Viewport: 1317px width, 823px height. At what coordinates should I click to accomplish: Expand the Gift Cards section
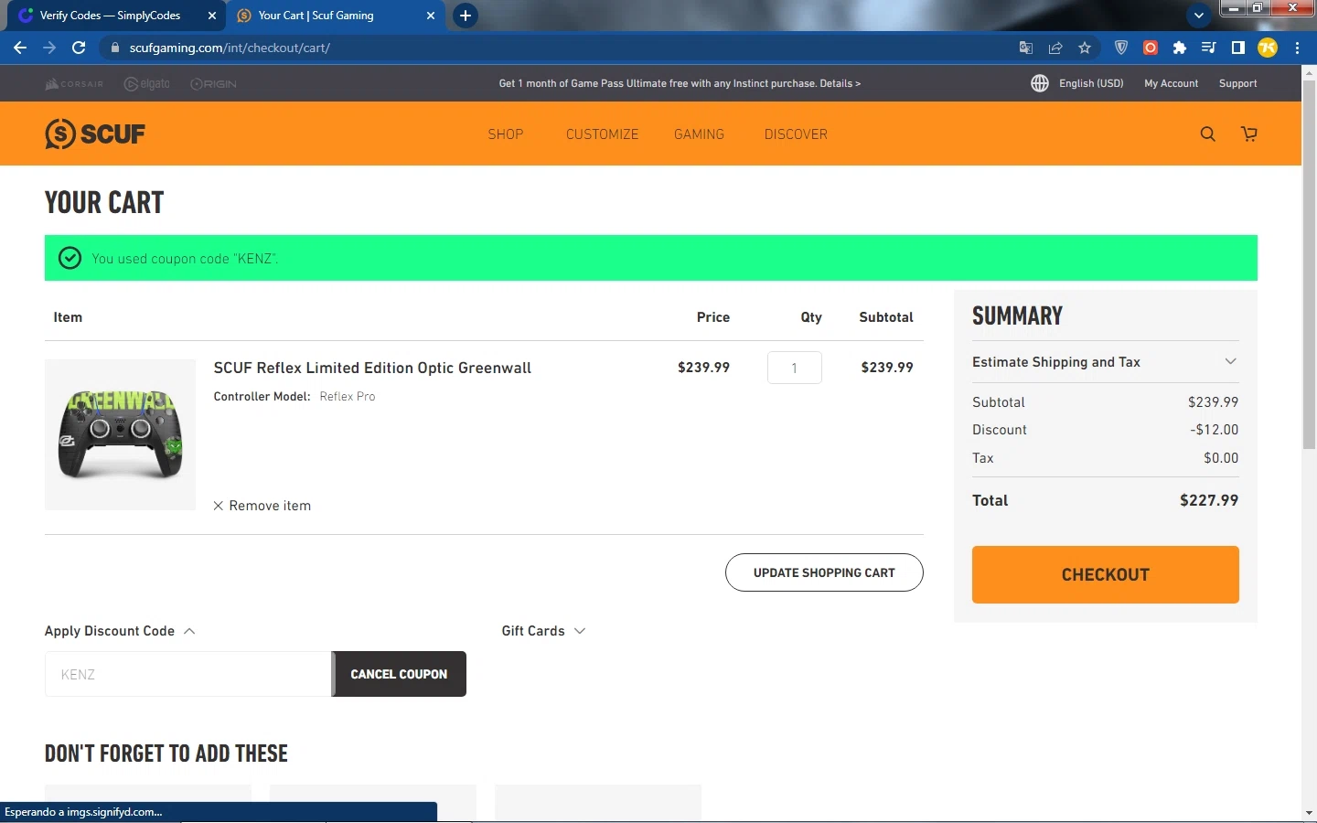(x=543, y=631)
